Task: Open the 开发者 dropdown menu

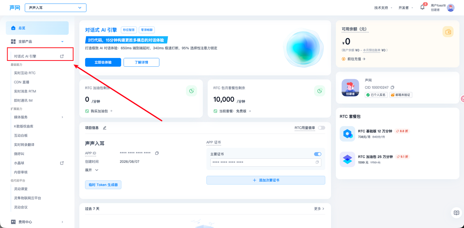Action: click(406, 8)
